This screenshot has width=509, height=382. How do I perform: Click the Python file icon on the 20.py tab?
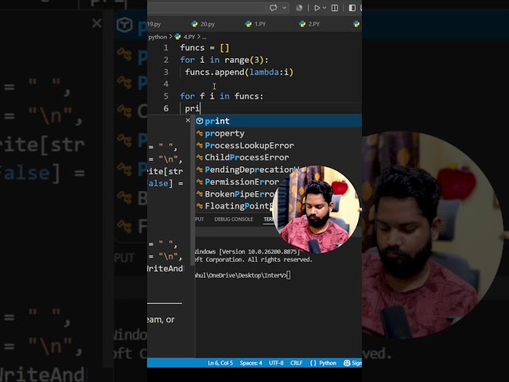194,24
